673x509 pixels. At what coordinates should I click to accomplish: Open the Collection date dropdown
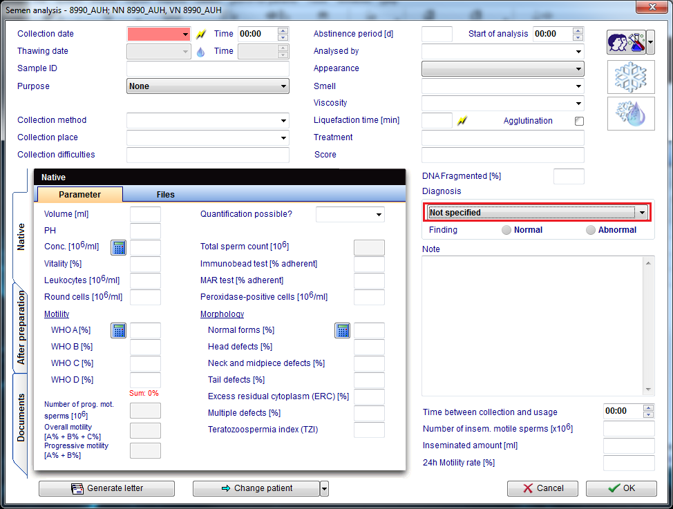185,35
